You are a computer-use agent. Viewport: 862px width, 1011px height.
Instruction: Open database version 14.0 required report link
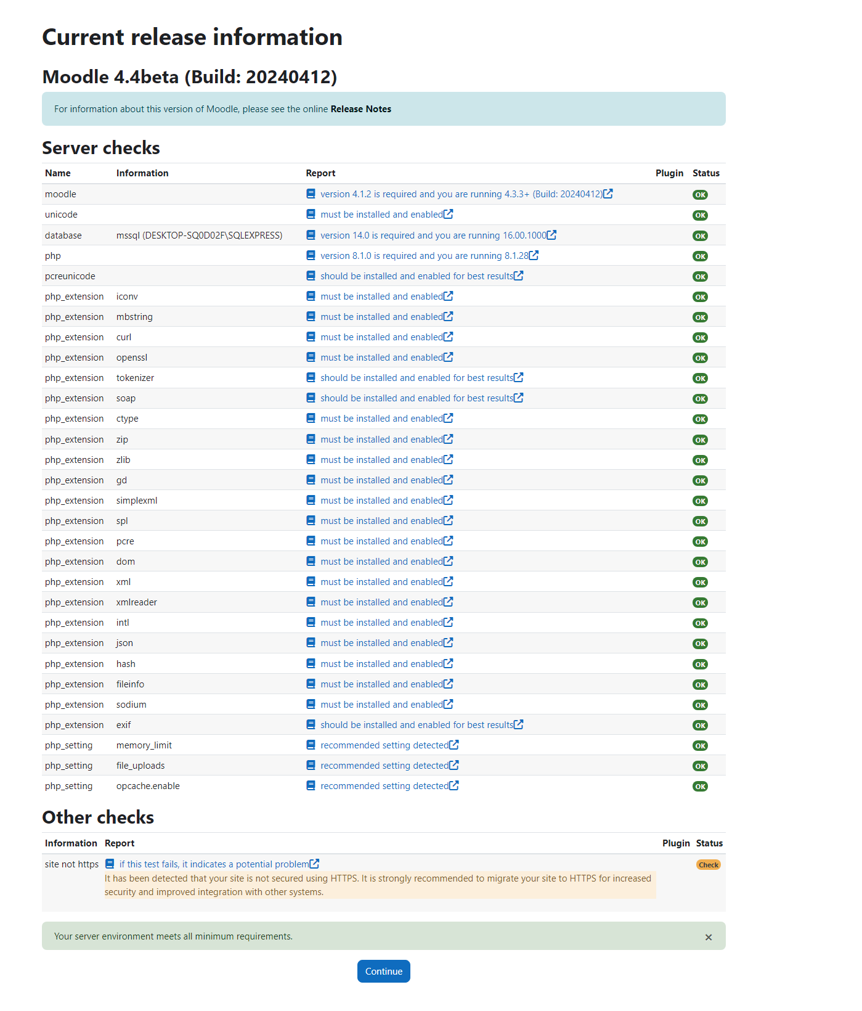433,235
